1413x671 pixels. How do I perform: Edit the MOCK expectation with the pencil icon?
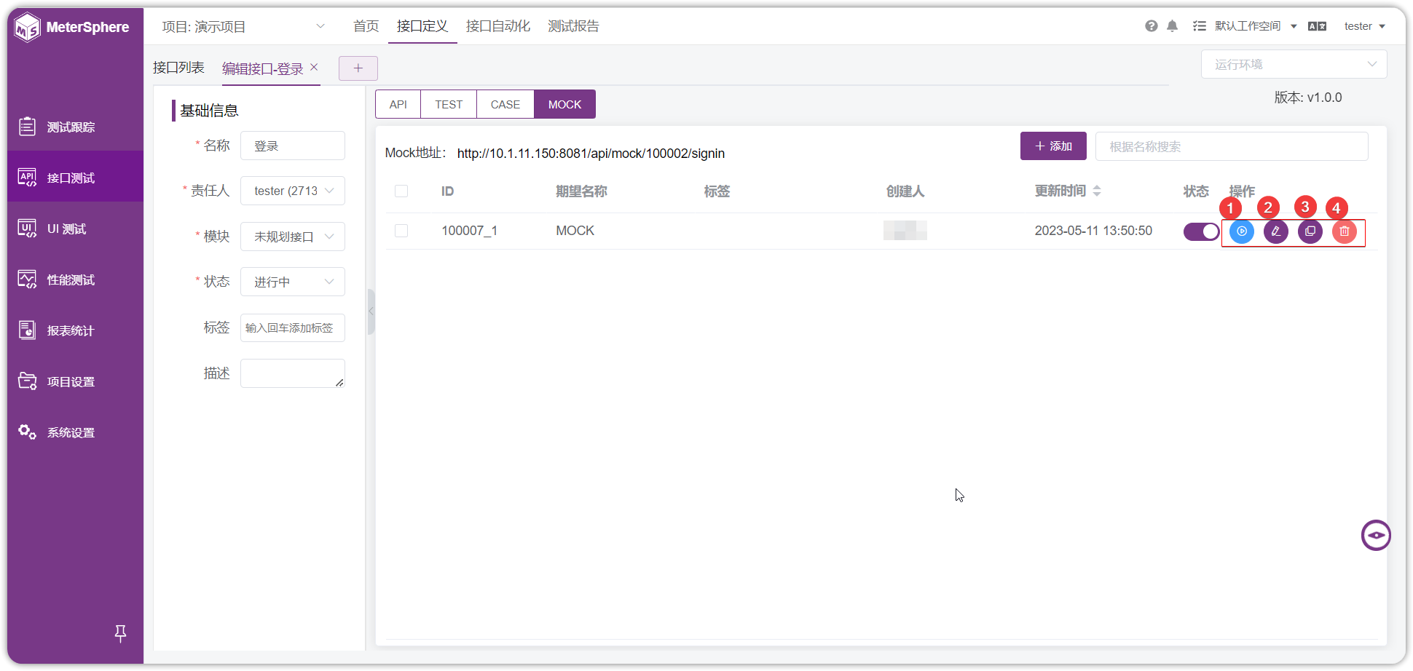coord(1276,231)
